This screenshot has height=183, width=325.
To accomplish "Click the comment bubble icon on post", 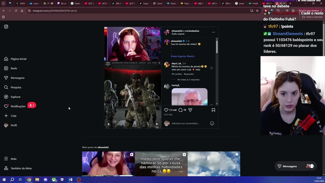I will (x=181, y=110).
